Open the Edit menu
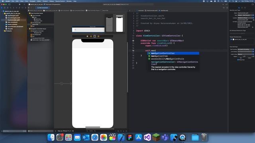Image resolution: width=255 pixels, height=143 pixels. (17, 1)
